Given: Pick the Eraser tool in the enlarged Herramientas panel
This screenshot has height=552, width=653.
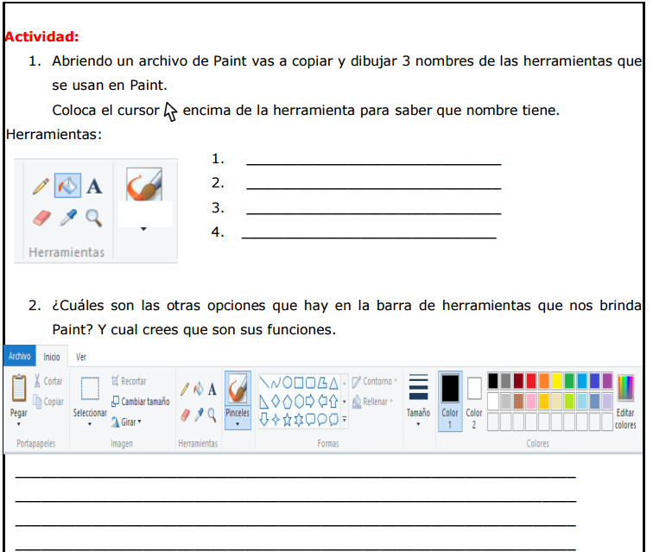Looking at the screenshot, I should 41,218.
